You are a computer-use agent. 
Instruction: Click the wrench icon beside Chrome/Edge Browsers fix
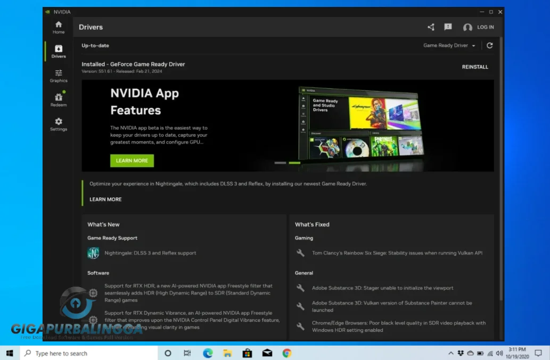pos(301,326)
